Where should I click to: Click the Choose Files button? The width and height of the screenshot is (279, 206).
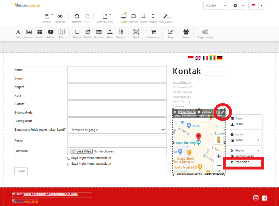(x=81, y=151)
